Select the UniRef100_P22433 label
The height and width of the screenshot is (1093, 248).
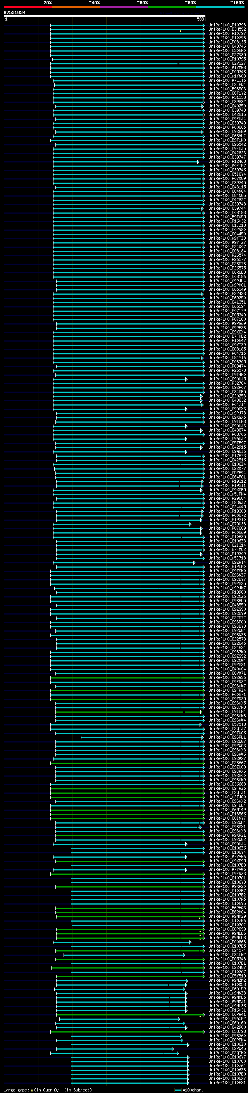coord(227,294)
